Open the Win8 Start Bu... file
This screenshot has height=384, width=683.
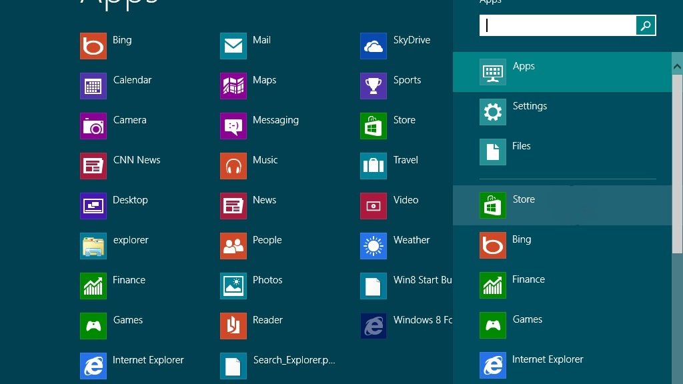pyautogui.click(x=374, y=286)
